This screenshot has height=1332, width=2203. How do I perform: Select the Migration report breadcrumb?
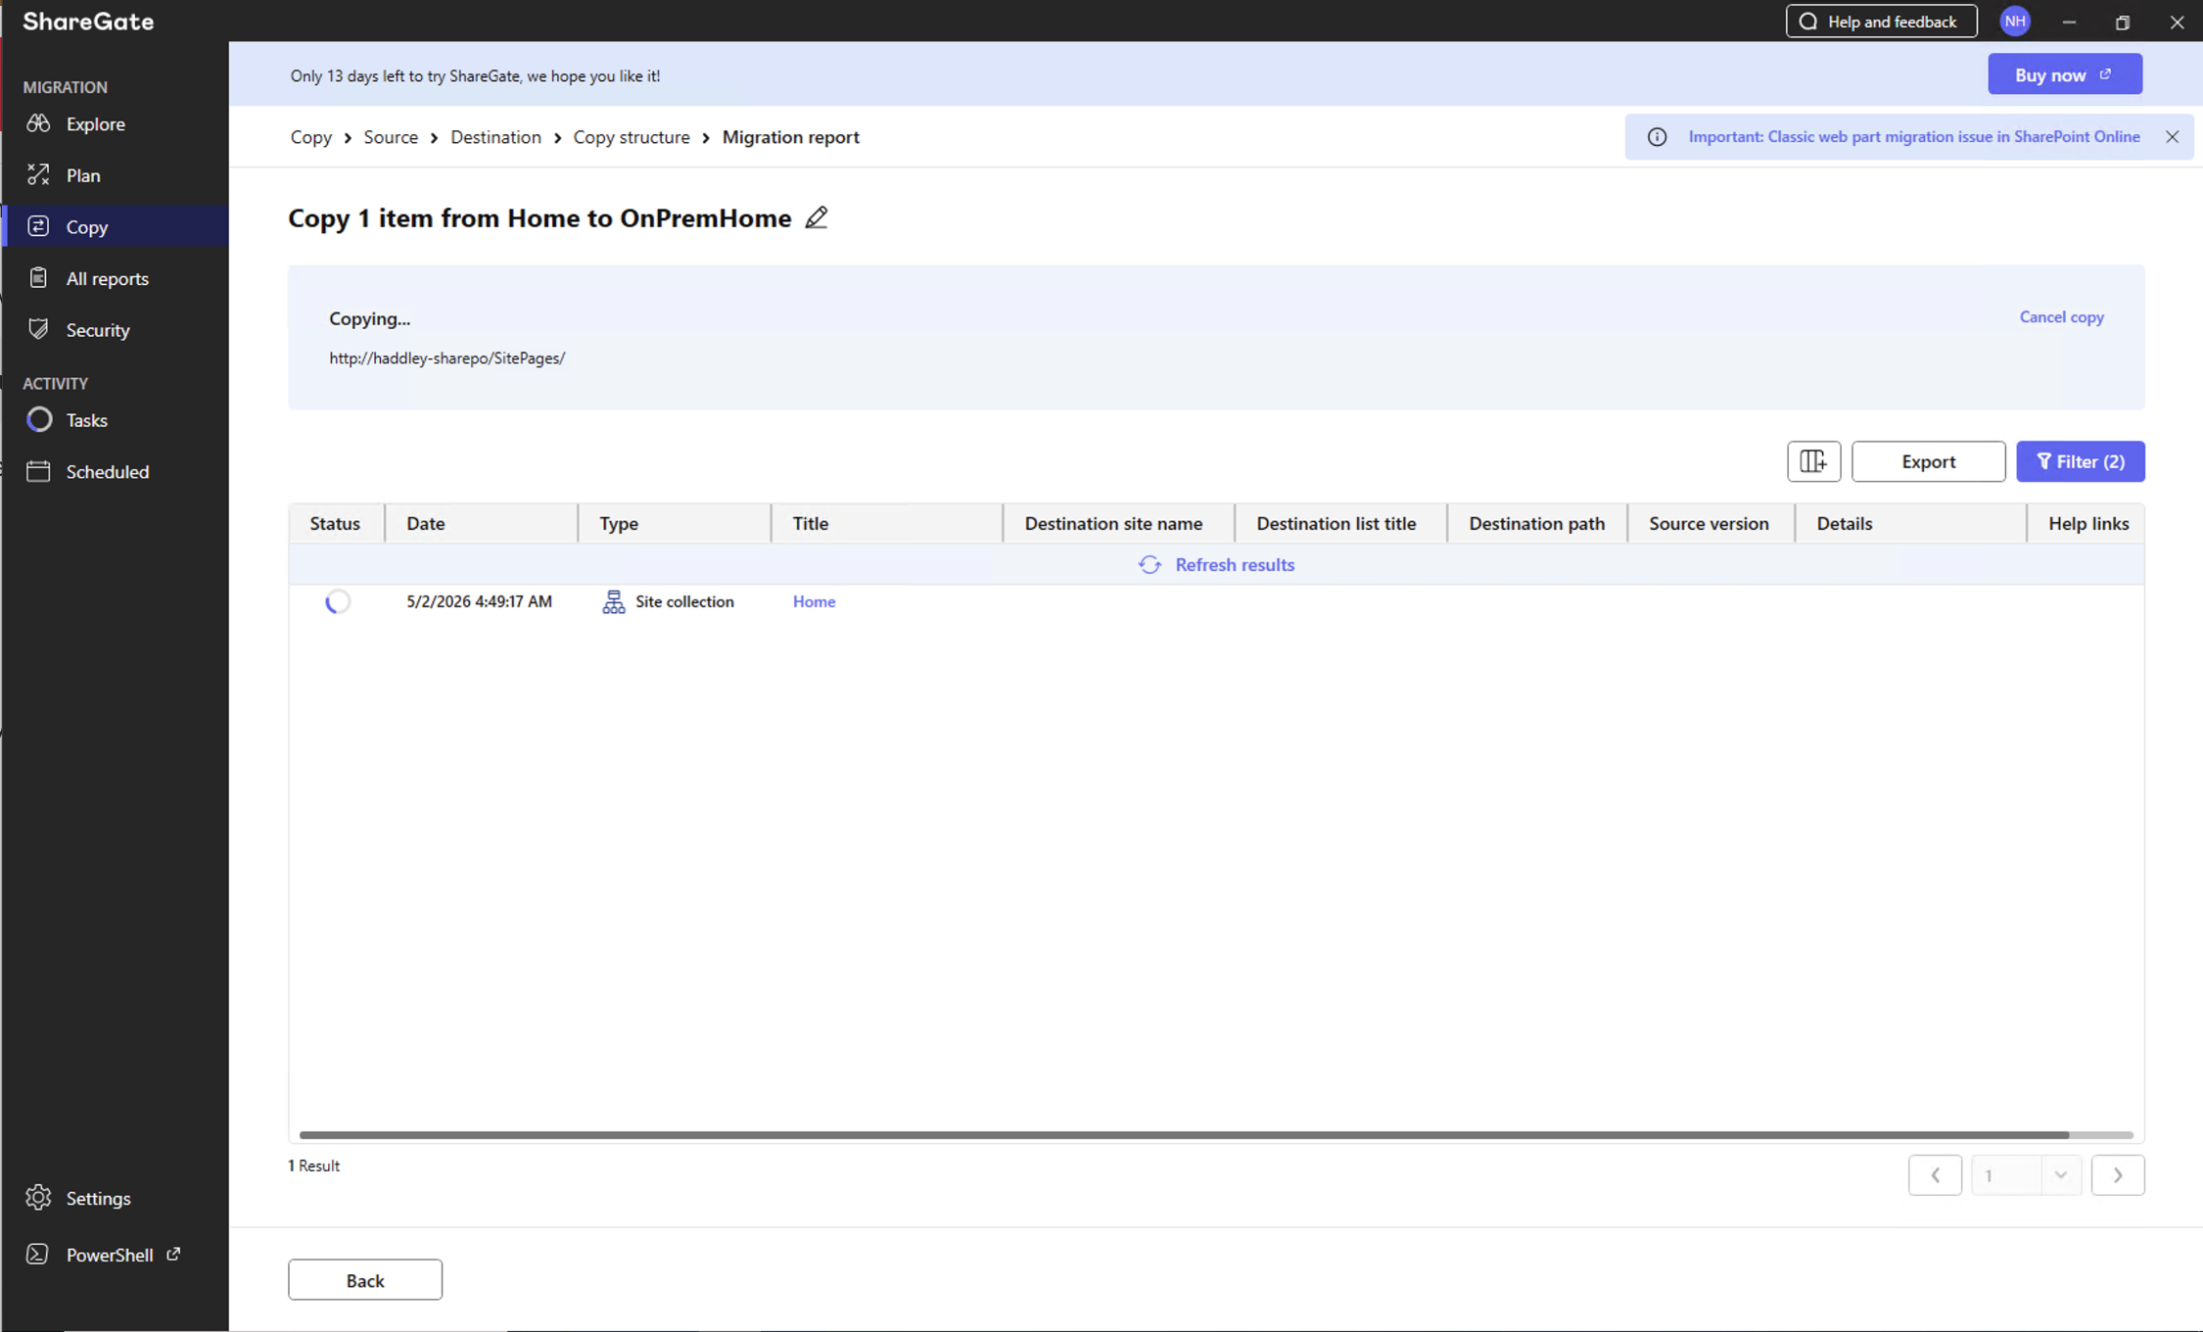pos(791,137)
